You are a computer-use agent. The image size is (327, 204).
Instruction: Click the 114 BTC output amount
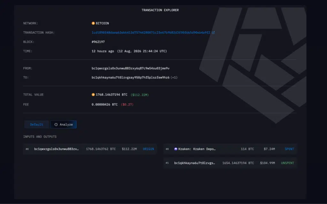tap(247, 149)
